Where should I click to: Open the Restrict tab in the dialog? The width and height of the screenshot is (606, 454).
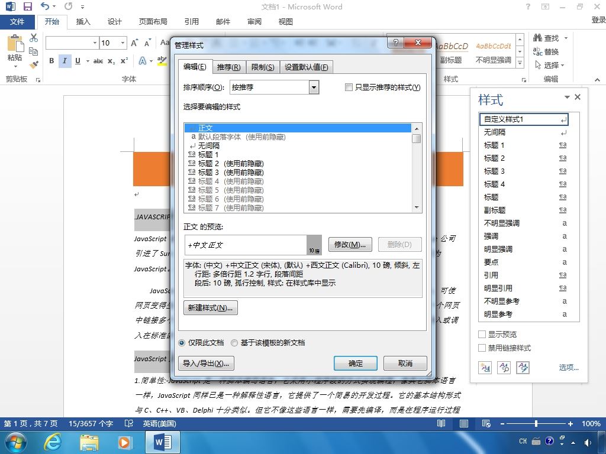(262, 67)
